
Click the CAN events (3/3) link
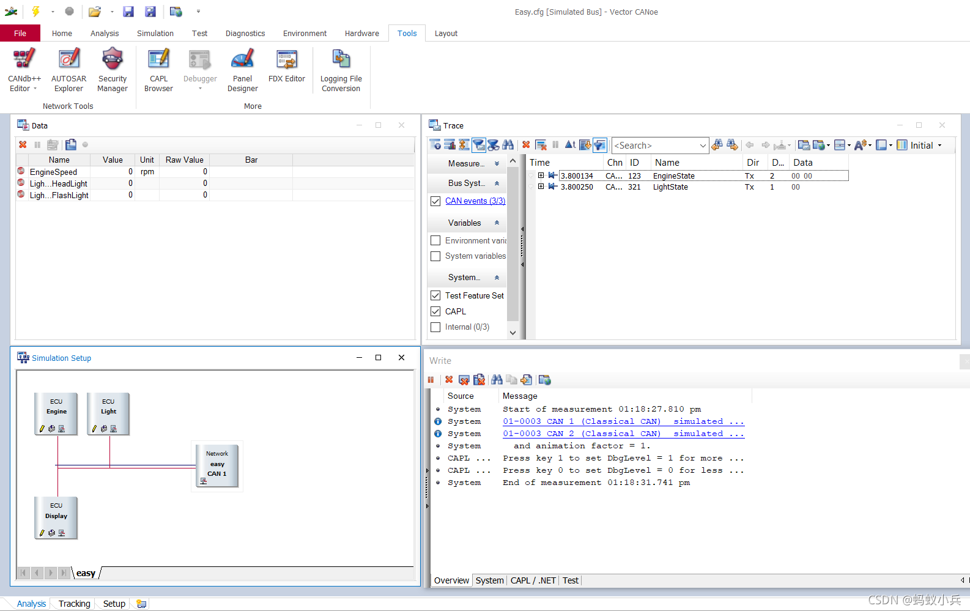(475, 201)
